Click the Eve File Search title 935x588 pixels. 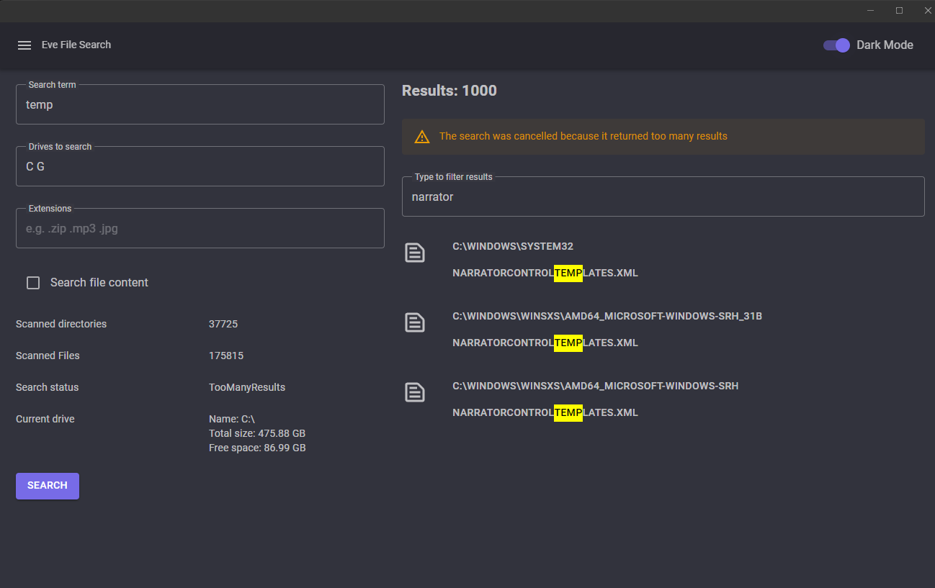click(76, 45)
